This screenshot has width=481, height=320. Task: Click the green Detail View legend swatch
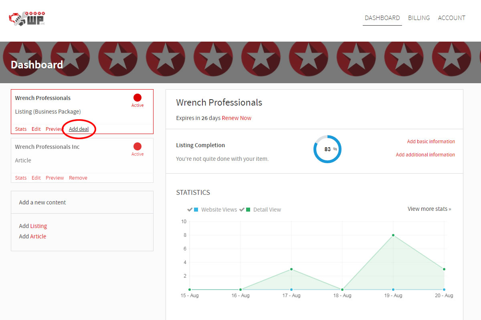pos(249,210)
